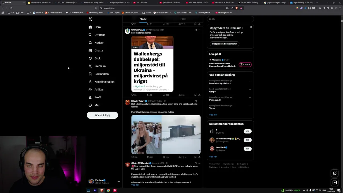Bookmark the Wallenberg post
Viewport: 343px width, 193px height.
pos(195,95)
